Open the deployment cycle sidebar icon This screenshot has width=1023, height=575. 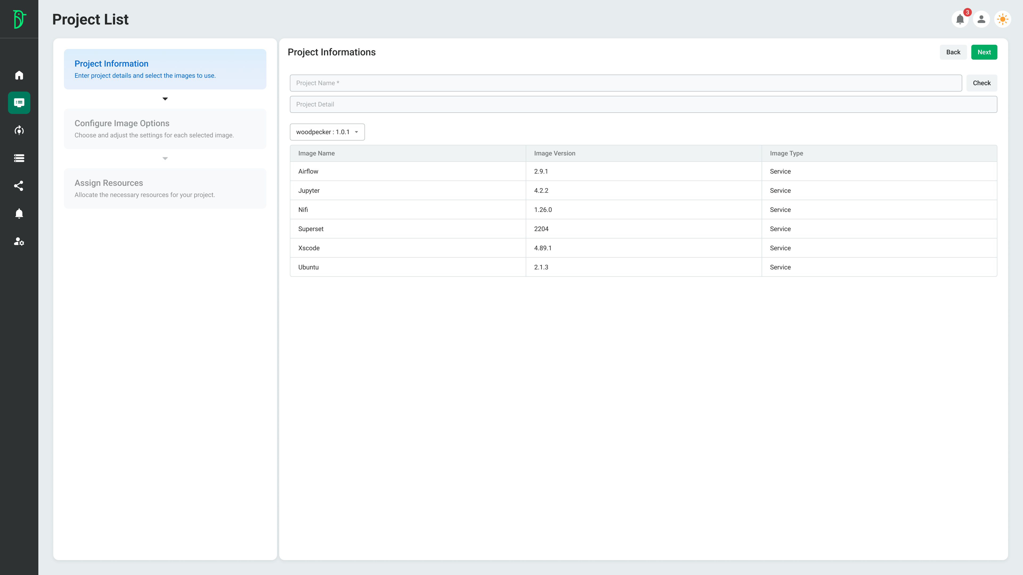19,130
